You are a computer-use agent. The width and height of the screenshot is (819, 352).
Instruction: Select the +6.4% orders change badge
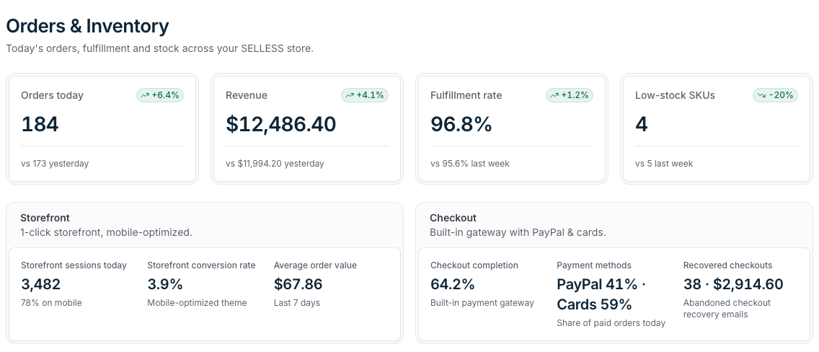click(x=160, y=95)
